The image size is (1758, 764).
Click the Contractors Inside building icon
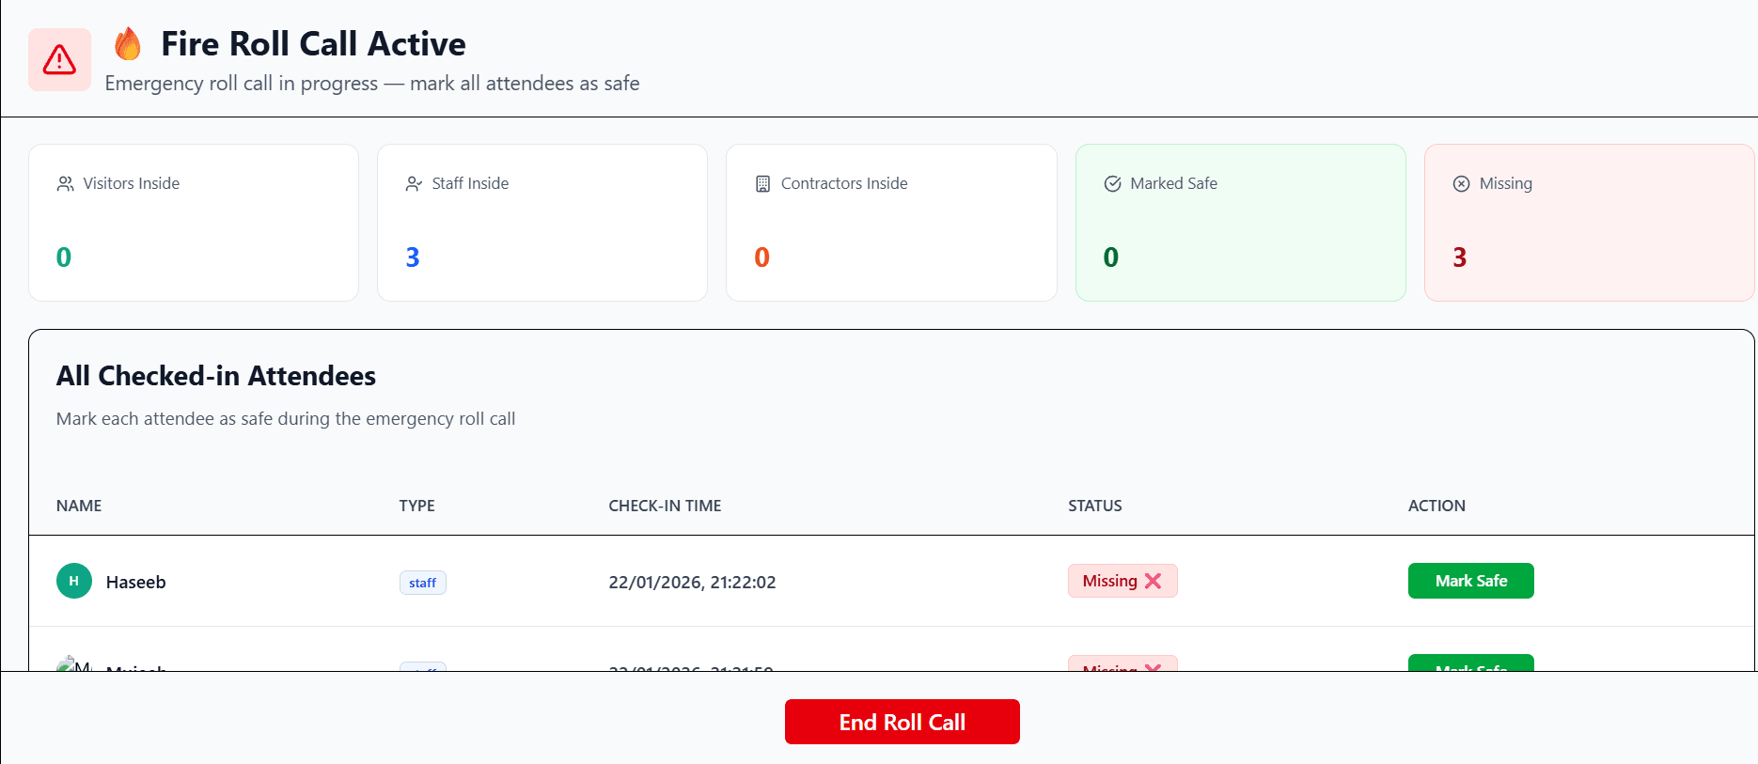pyautogui.click(x=763, y=183)
